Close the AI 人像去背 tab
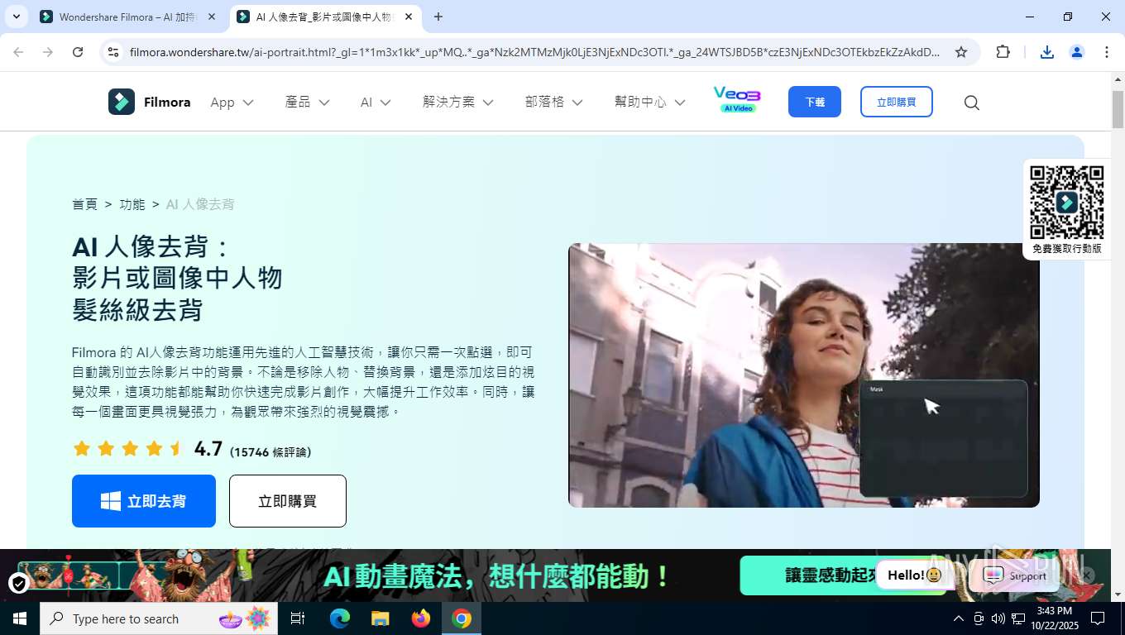The height and width of the screenshot is (635, 1125). pos(409,17)
